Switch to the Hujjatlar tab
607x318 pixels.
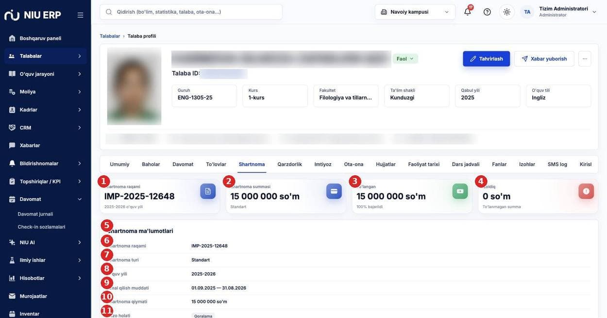pos(386,164)
